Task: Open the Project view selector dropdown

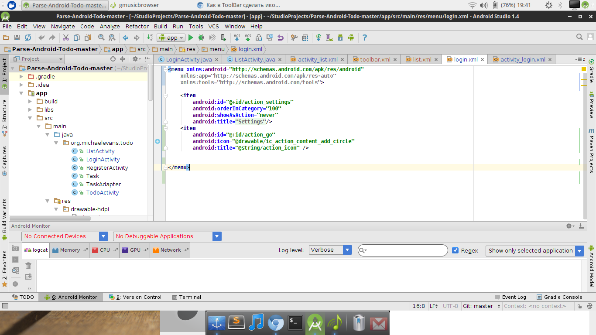Action: [38, 59]
